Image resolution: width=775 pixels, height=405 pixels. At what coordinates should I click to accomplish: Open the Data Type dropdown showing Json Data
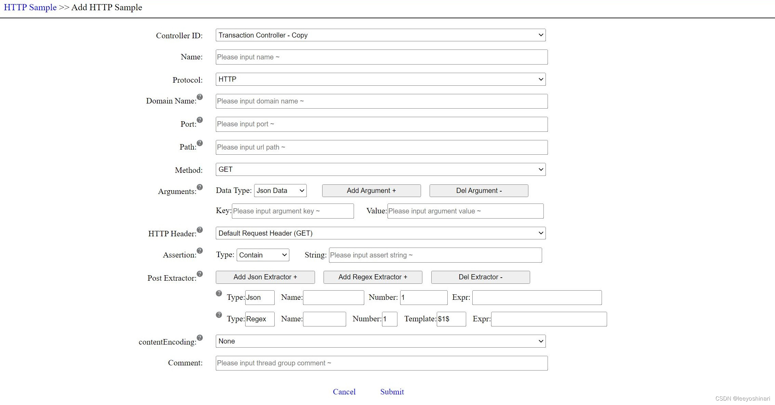280,191
